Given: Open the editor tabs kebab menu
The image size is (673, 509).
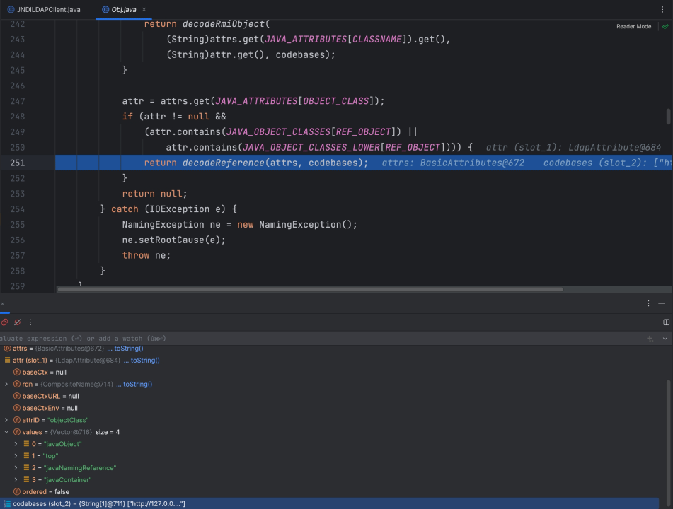Looking at the screenshot, I should point(662,10).
